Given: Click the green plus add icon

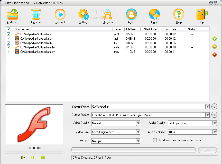Looking at the screenshot, I should tap(215, 39).
